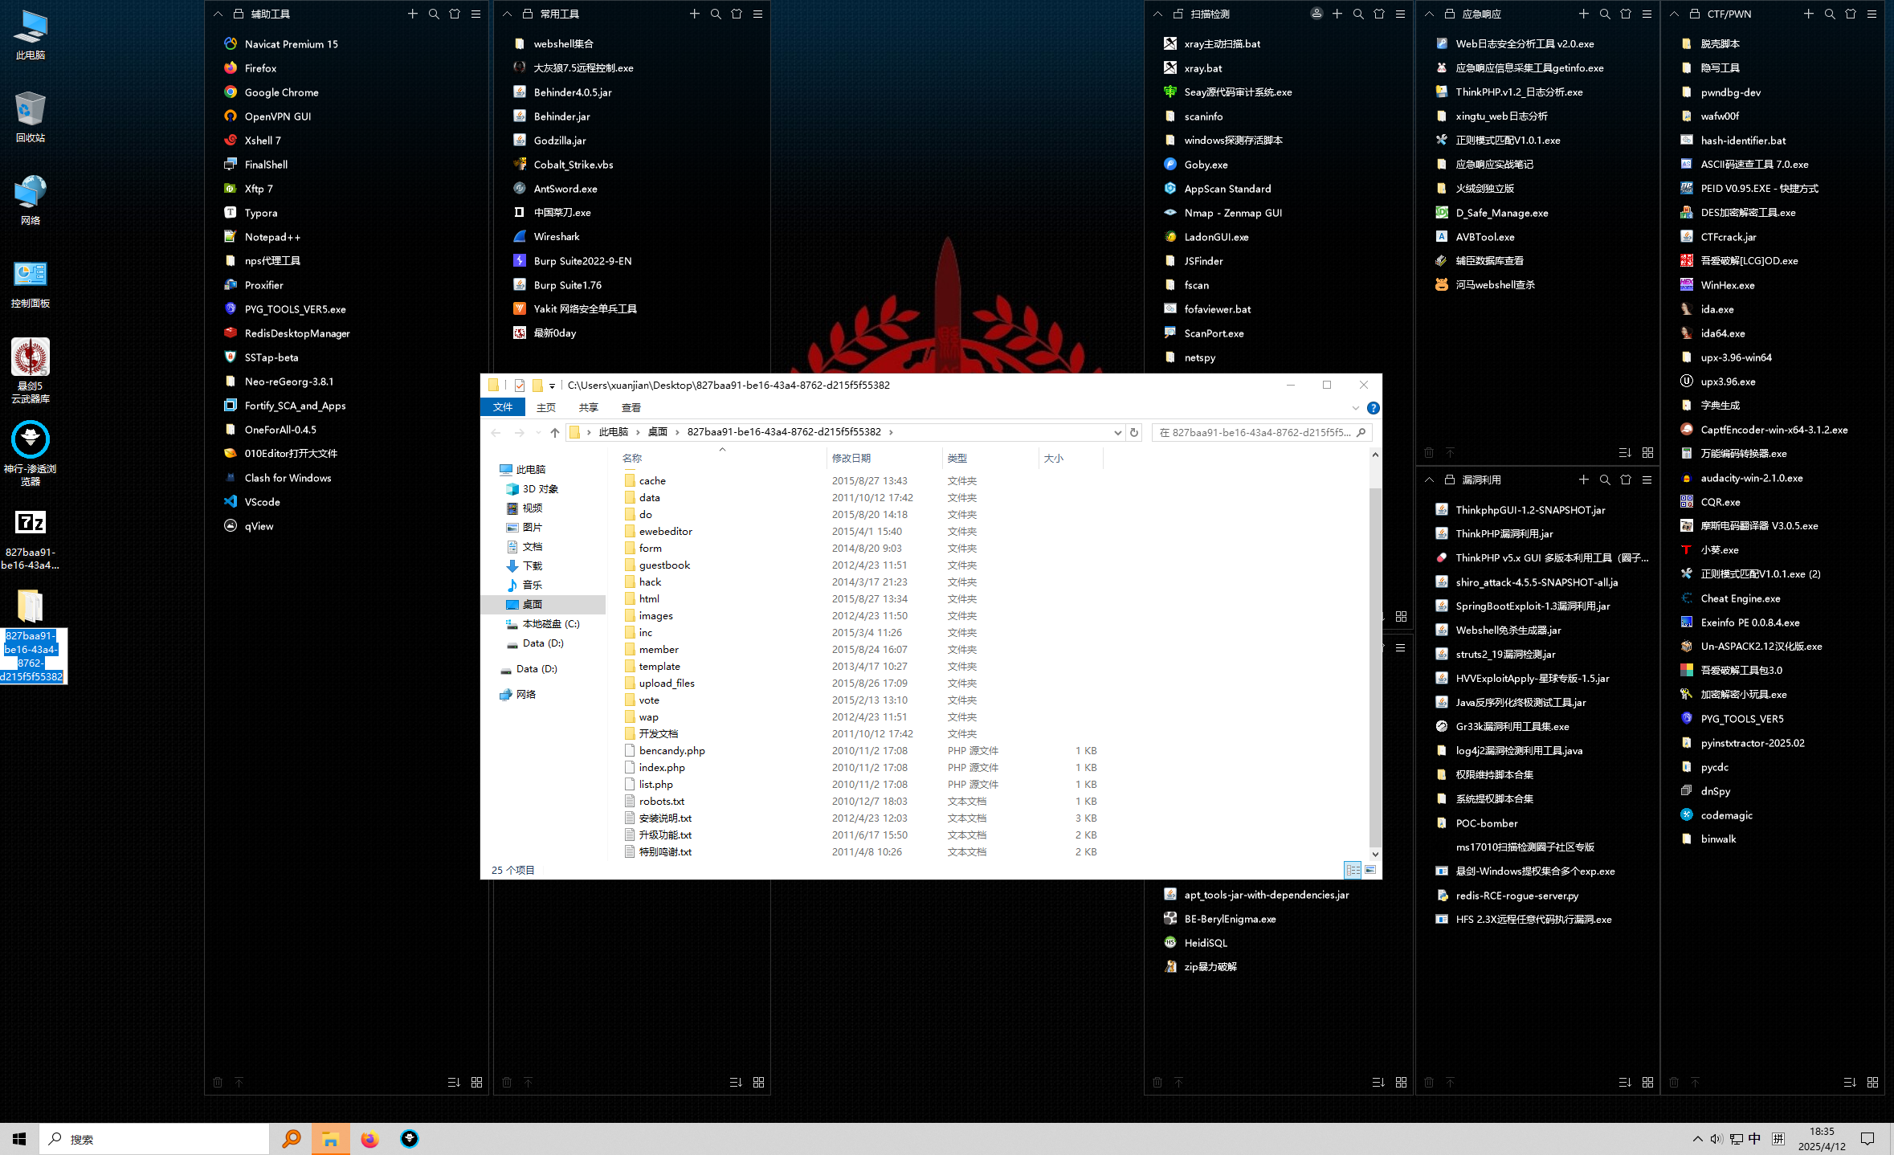Launch Godzilla.jar
Screen dimensions: 1894x1155
[549, 141]
